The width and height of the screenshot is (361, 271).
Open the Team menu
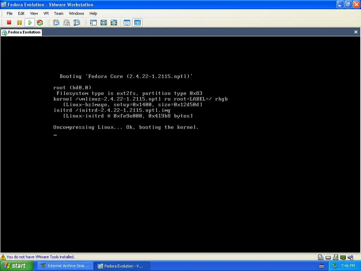[59, 13]
